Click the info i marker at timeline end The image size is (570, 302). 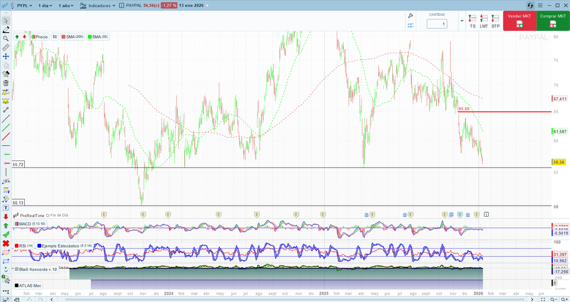pyautogui.click(x=486, y=215)
